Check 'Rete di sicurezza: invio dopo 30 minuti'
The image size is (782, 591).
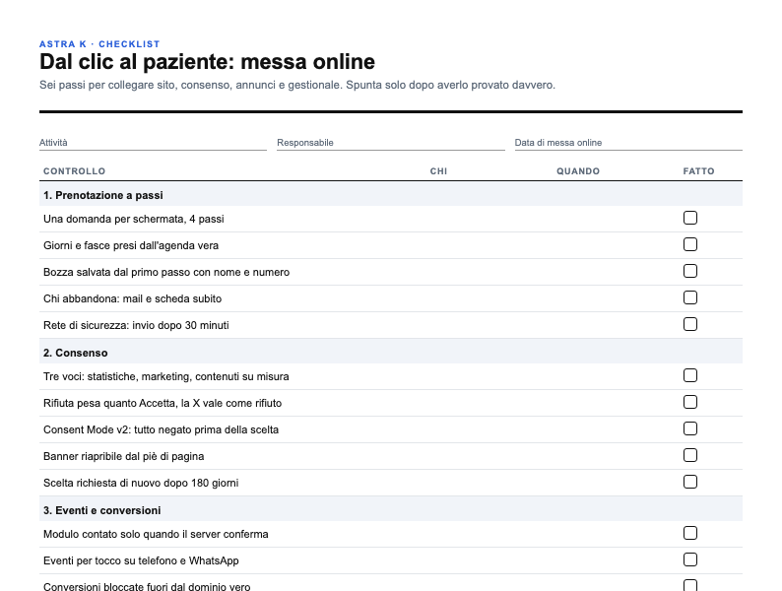tap(690, 324)
